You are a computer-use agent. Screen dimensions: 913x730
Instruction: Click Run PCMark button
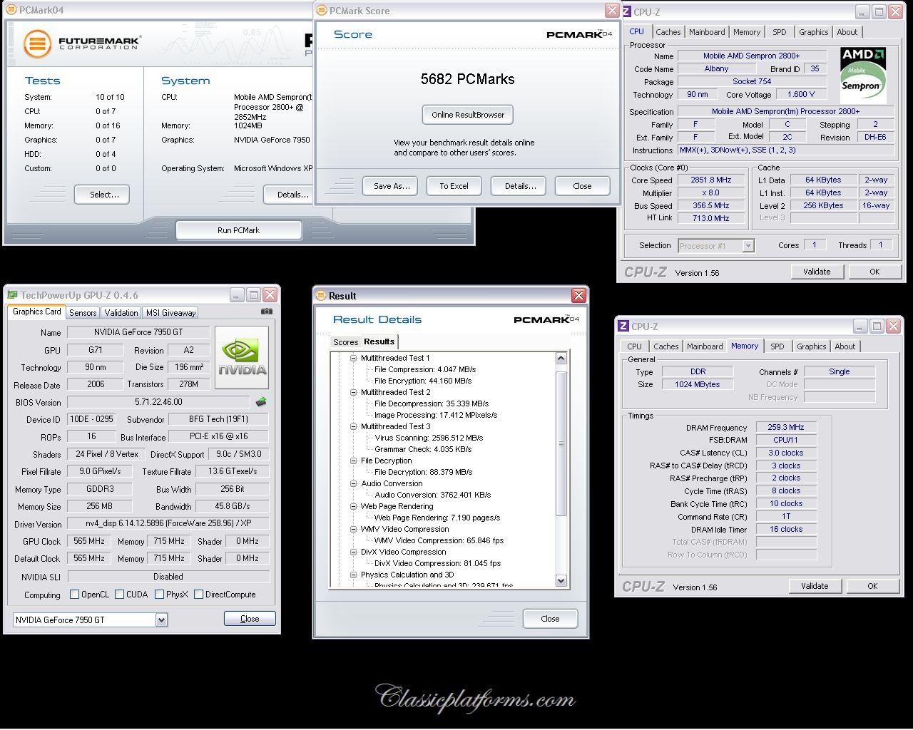(x=238, y=230)
